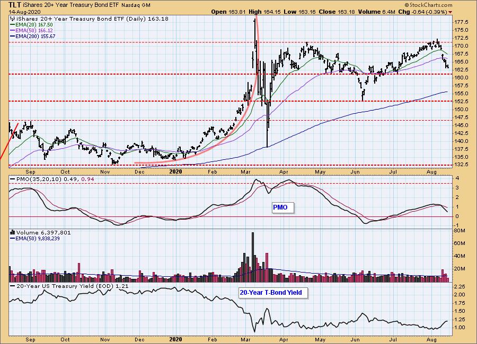Viewport: 477px width, 344px height.
Task: Click the Chg -0.64 (-0.39%) value
Action: click(422, 12)
